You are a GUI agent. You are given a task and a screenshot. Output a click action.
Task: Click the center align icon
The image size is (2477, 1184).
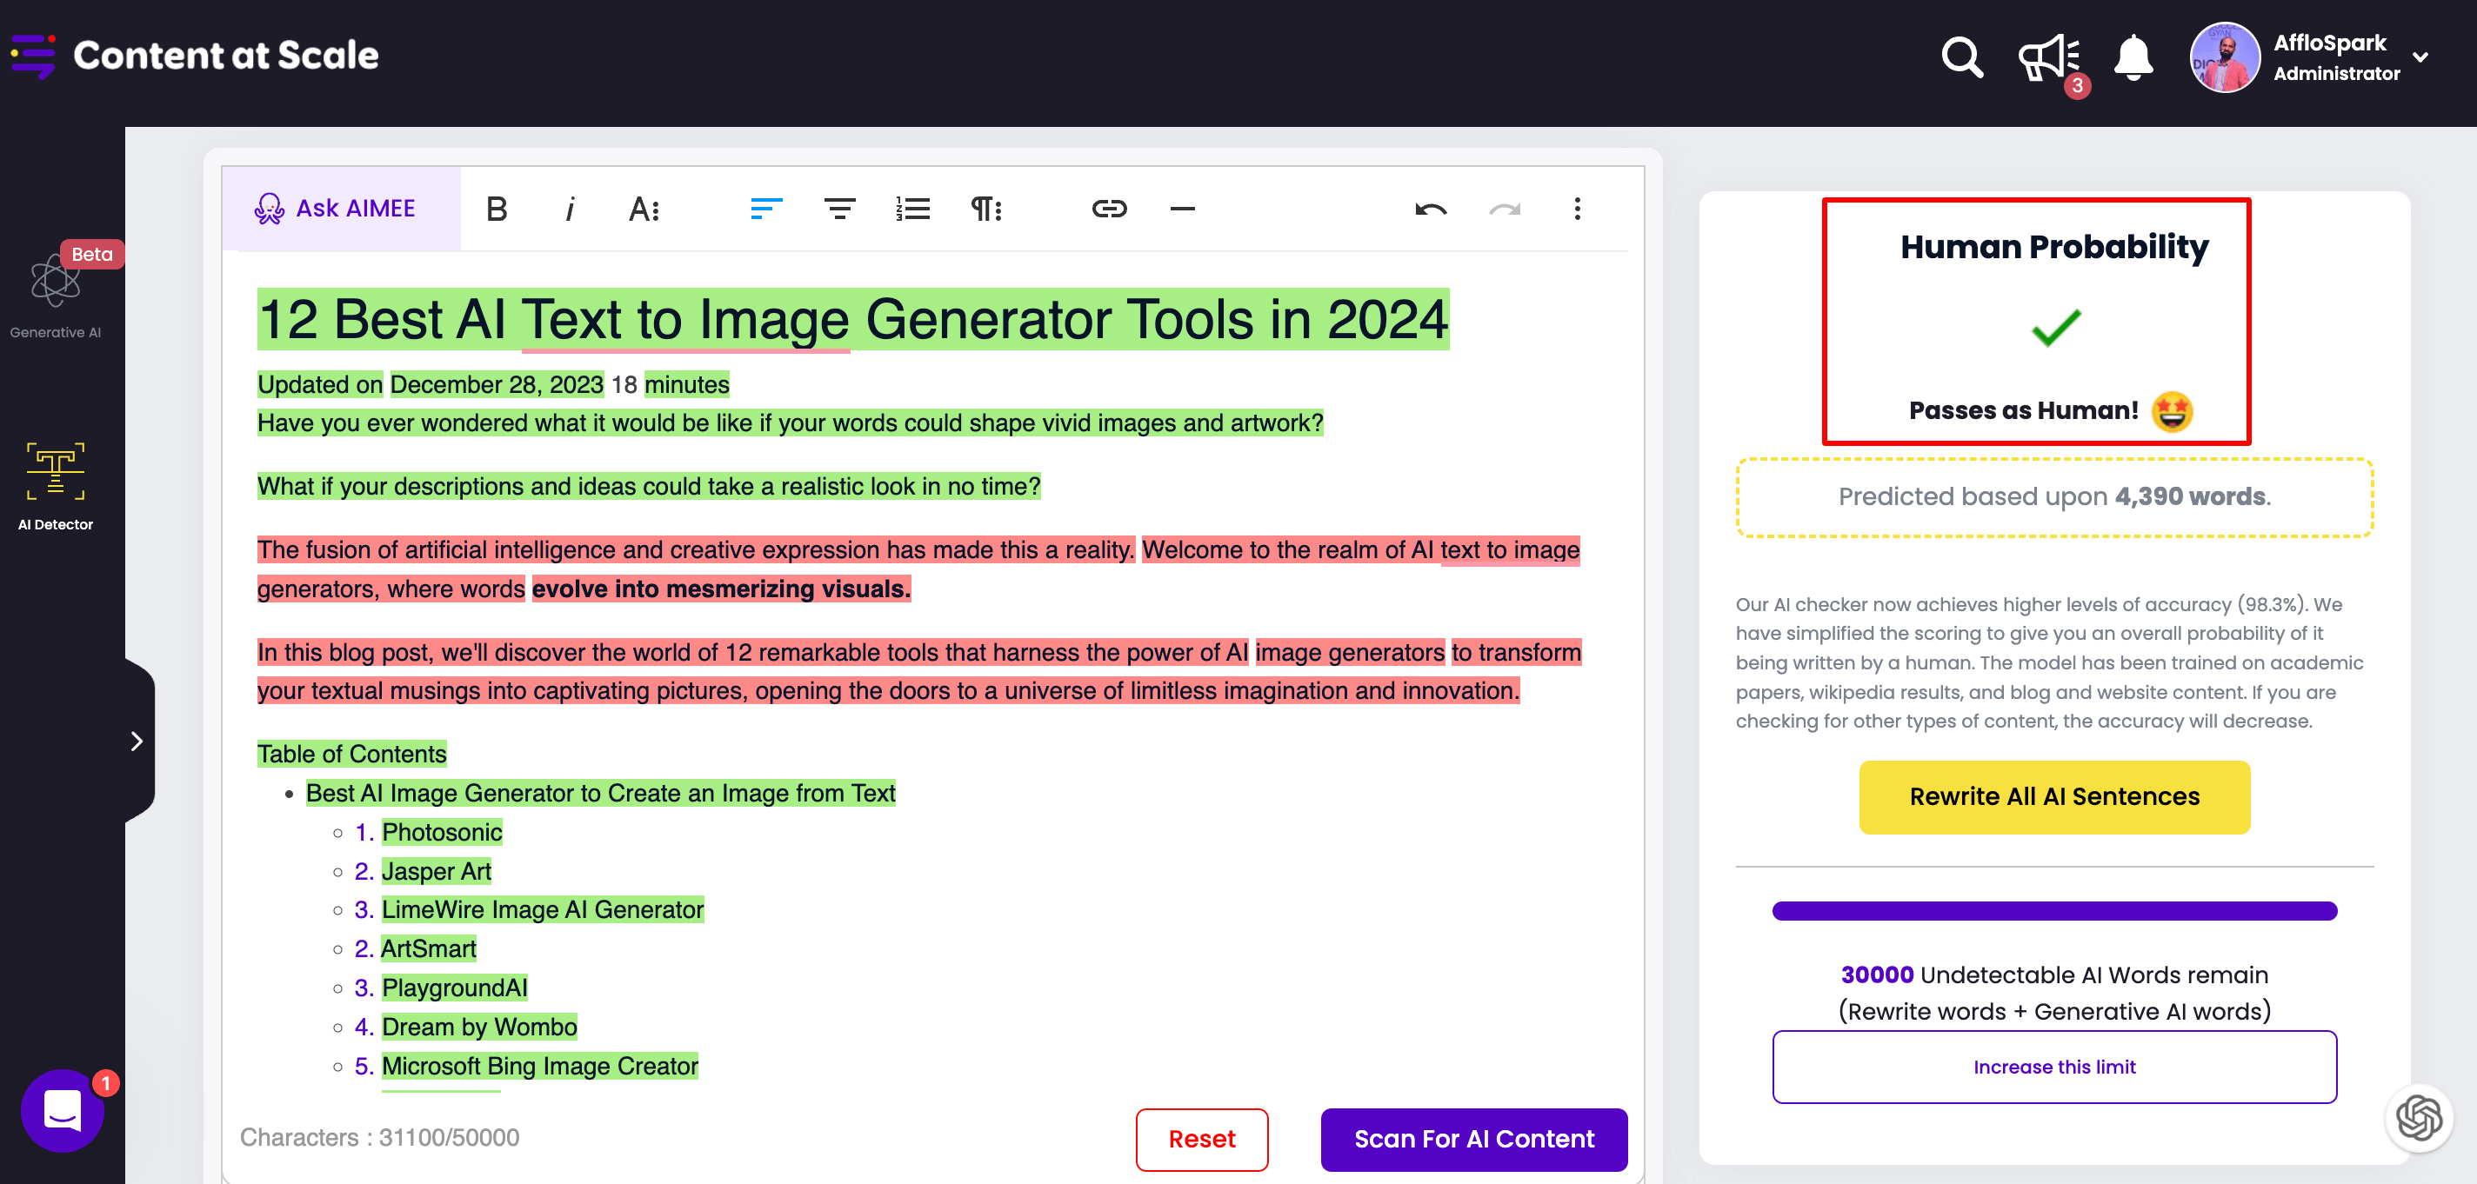838,209
